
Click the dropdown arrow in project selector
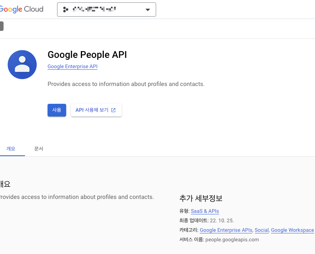148,10
